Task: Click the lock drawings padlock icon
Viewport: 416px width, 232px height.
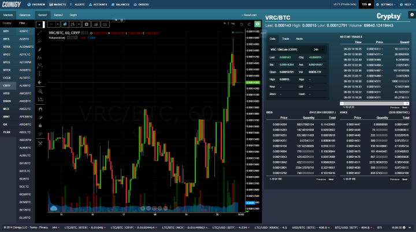Action: [x=40, y=125]
